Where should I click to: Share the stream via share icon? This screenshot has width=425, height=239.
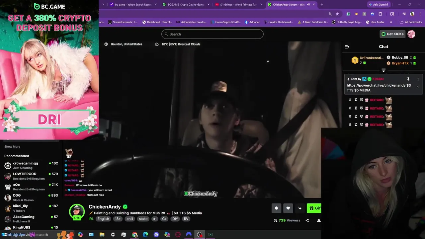tap(307, 220)
